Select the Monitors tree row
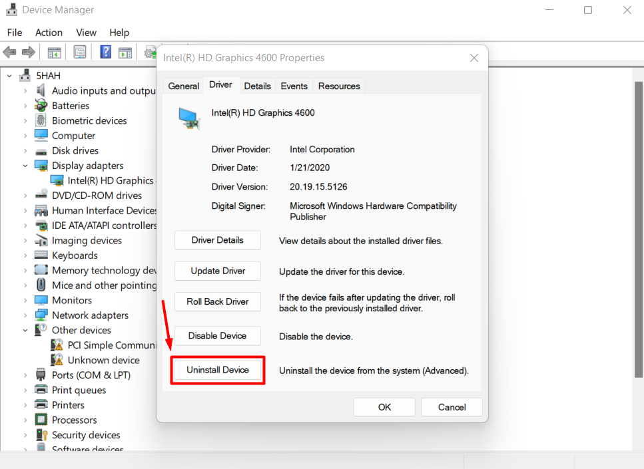This screenshot has height=469, width=644. point(63,300)
